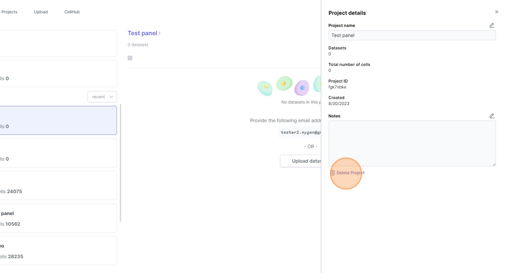Screen dimensions: 508x273
Task: Open the recent sort dropdown
Action: coord(102,97)
